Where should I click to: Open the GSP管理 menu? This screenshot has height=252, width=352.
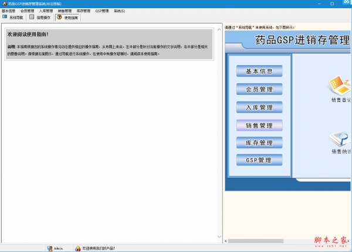tap(102, 11)
